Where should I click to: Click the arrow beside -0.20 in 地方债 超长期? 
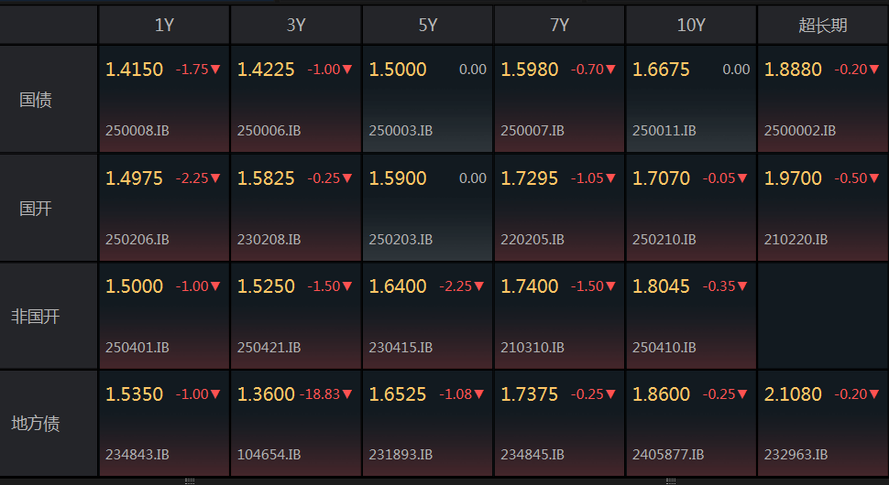click(x=873, y=394)
